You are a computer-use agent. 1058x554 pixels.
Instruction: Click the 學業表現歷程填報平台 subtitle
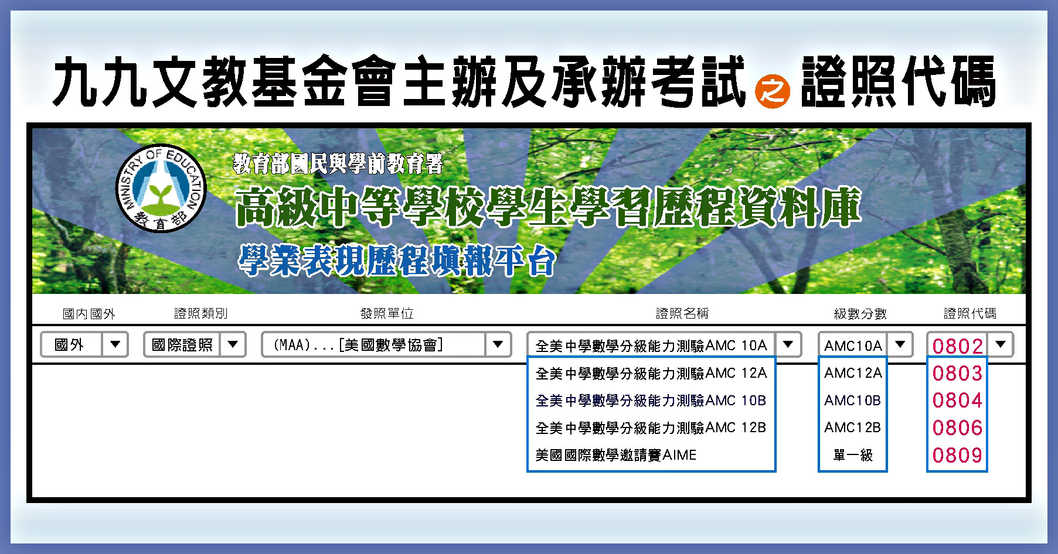pyautogui.click(x=397, y=261)
